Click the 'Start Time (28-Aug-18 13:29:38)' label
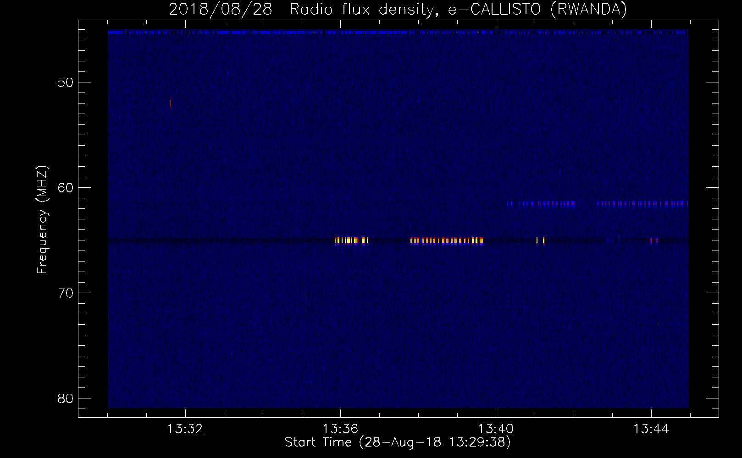Viewport: 742px width, 458px height. 398,442
